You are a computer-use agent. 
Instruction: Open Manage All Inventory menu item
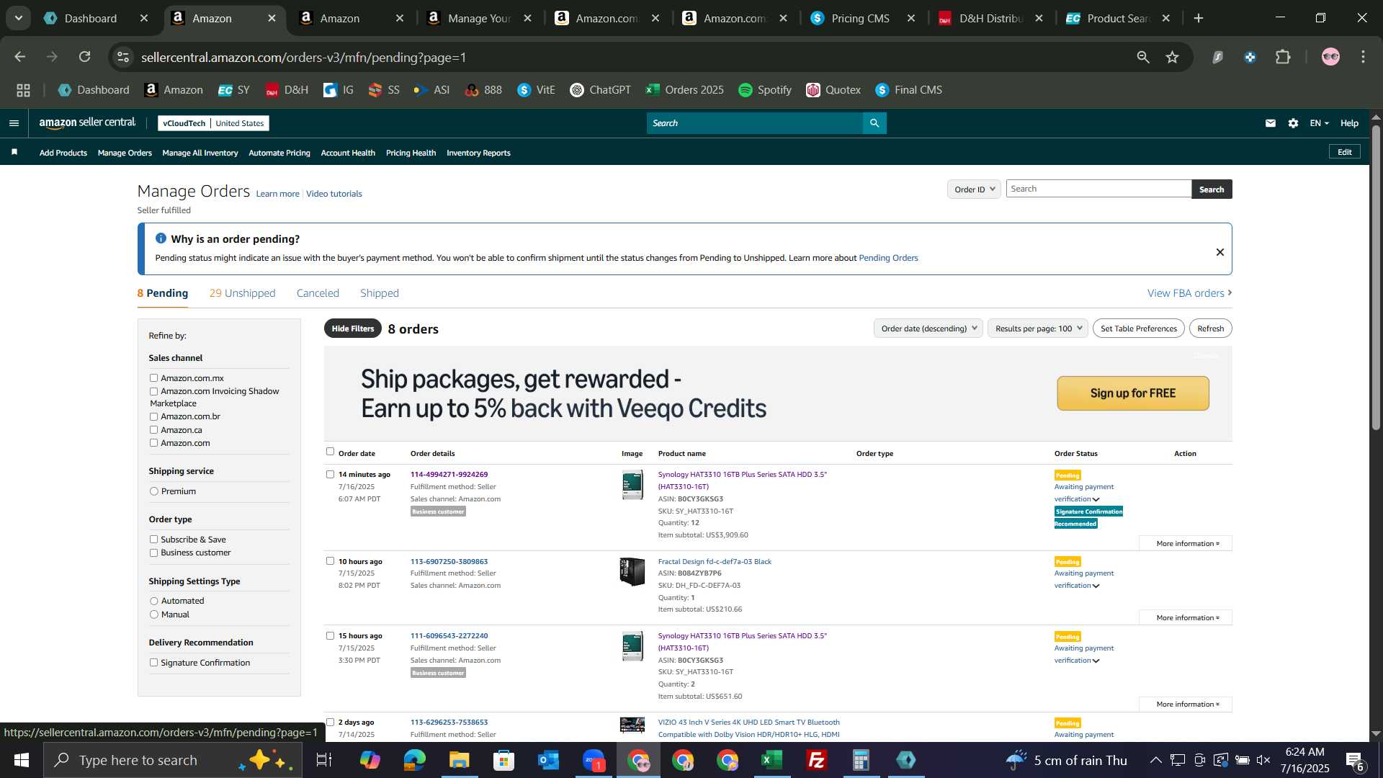tap(200, 153)
